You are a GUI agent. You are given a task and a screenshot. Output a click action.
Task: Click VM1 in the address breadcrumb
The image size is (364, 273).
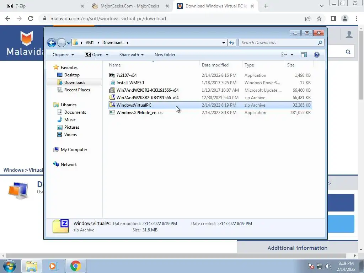point(90,43)
